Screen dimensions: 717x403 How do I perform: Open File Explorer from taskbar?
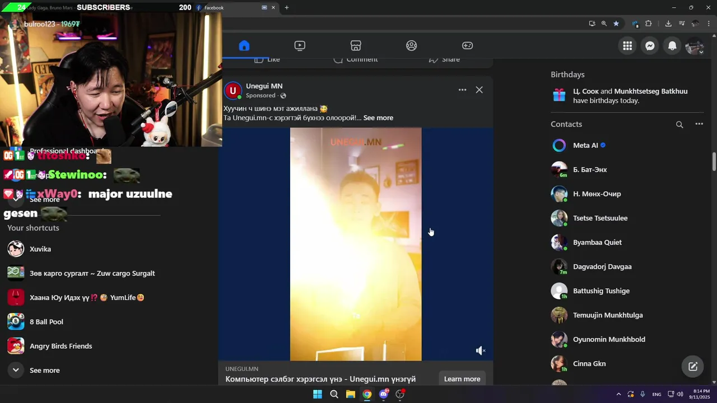[x=350, y=394]
